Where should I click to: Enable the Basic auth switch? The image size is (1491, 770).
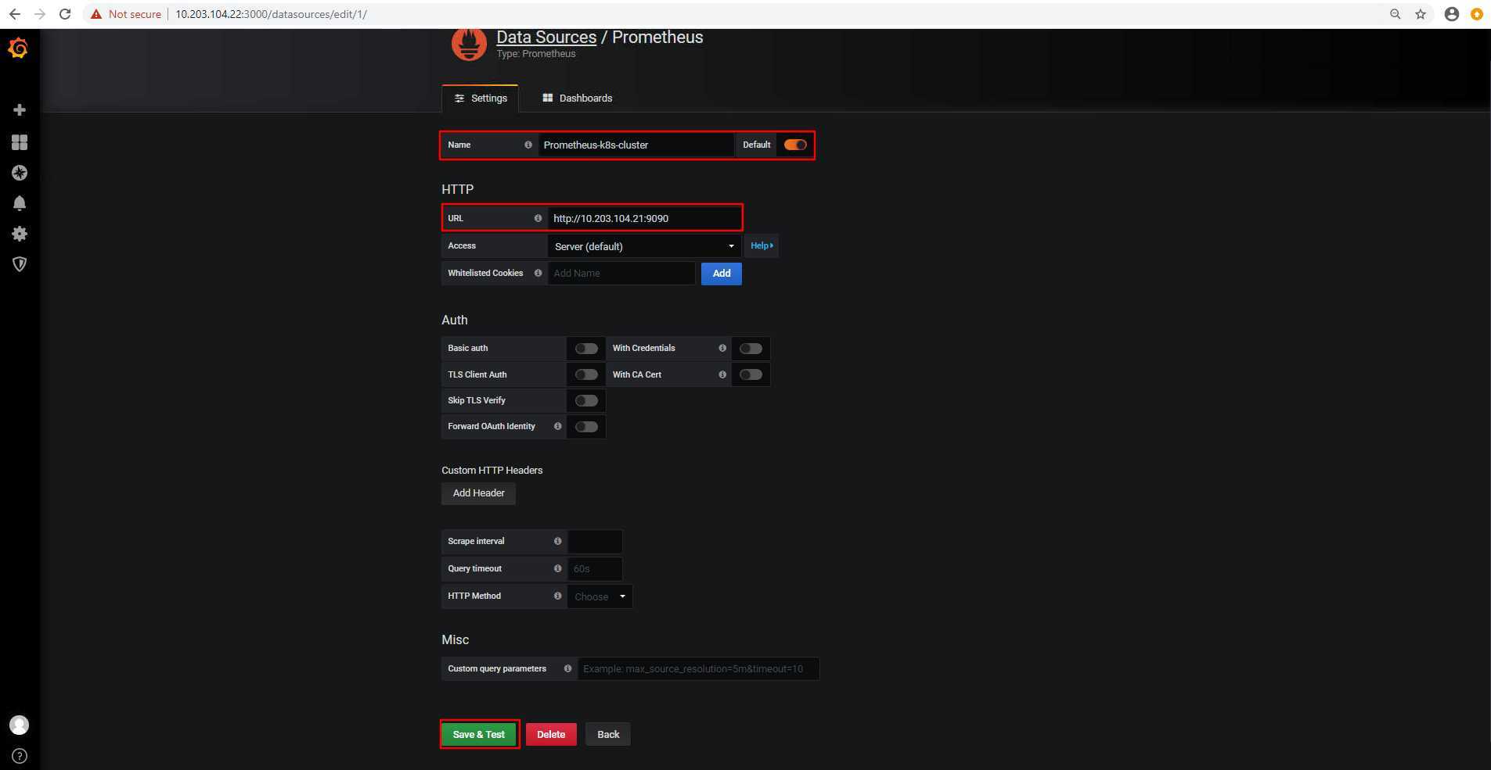[586, 349]
